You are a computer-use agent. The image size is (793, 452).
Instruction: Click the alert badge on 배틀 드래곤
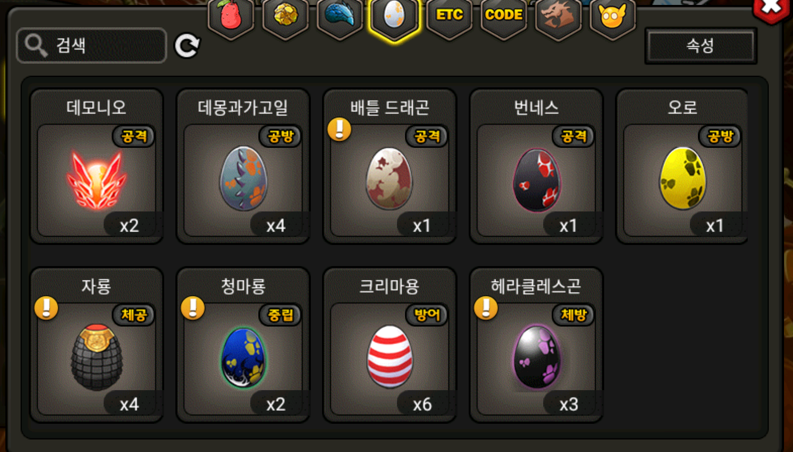[x=340, y=129]
